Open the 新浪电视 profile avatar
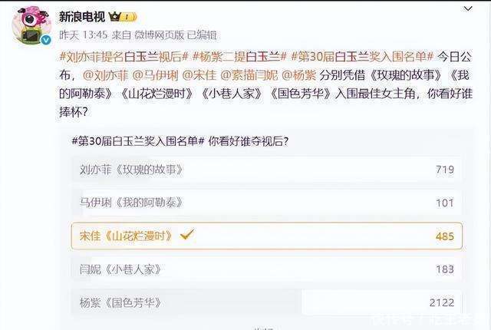This screenshot has width=491, height=330. click(x=31, y=25)
